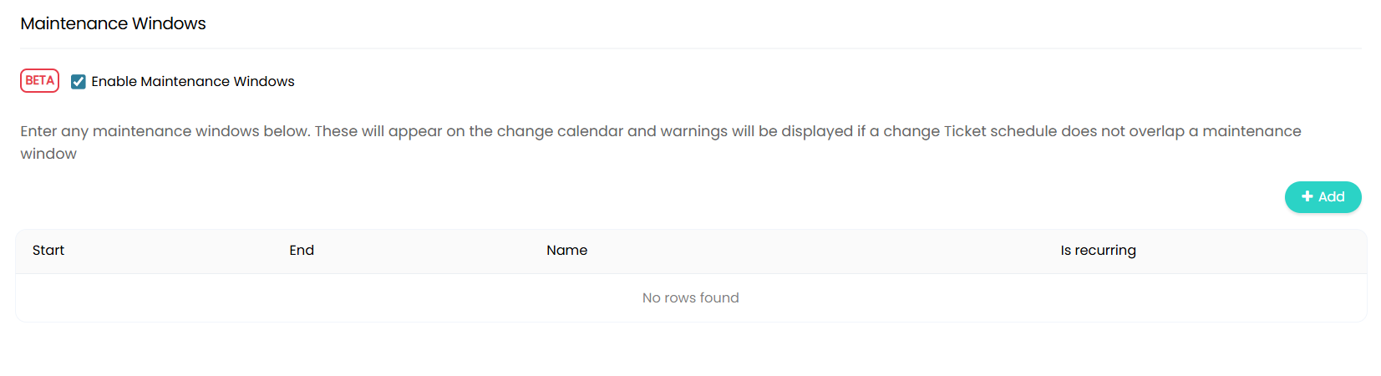Click the word "window" ending the description
1381x376 pixels.
[x=48, y=154]
